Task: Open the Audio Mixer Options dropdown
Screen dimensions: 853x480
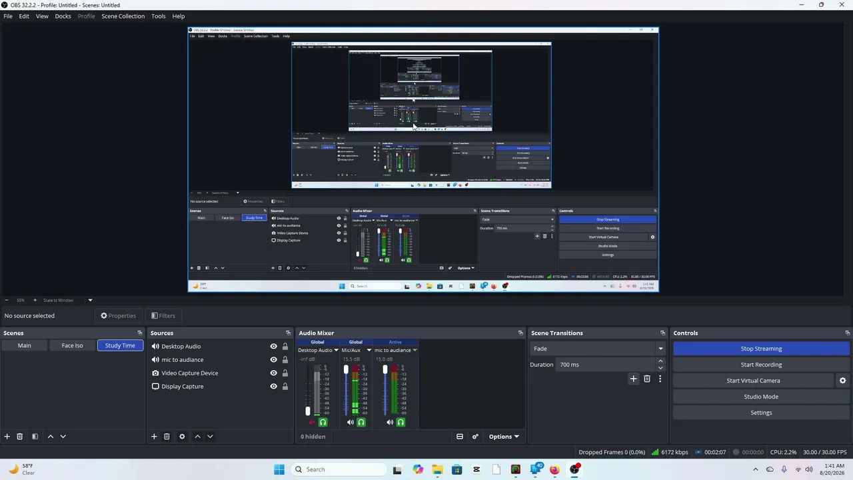Action: click(504, 437)
